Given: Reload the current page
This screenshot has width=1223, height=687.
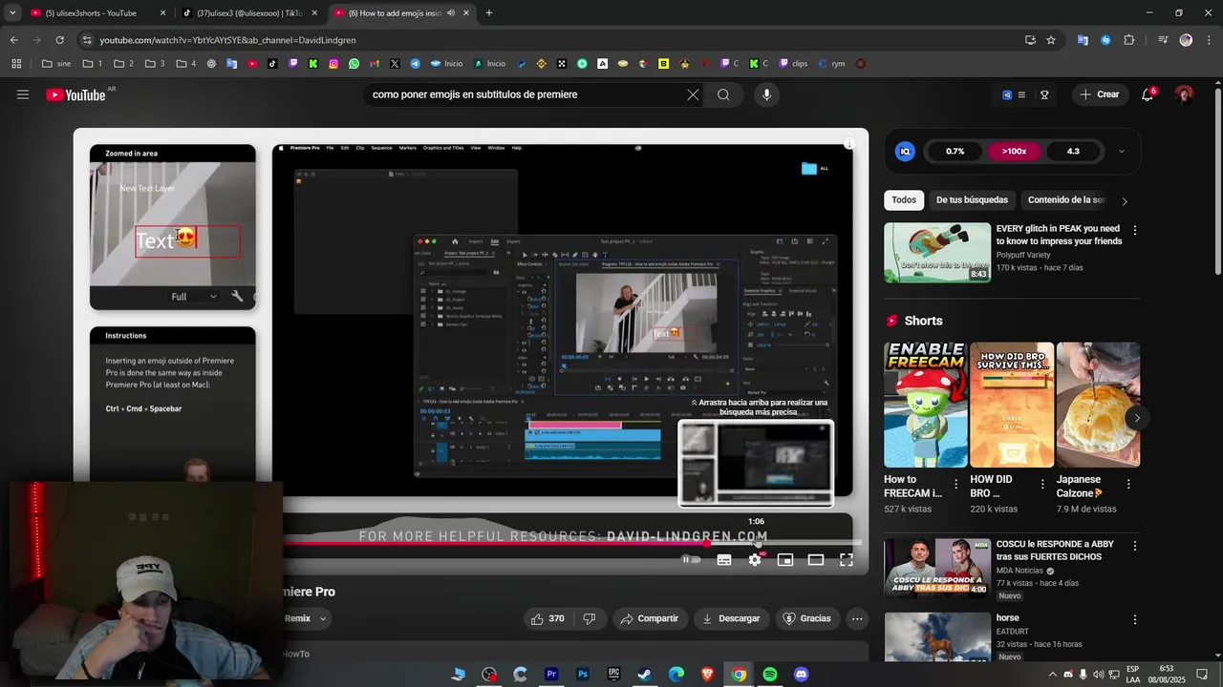Looking at the screenshot, I should [59, 40].
